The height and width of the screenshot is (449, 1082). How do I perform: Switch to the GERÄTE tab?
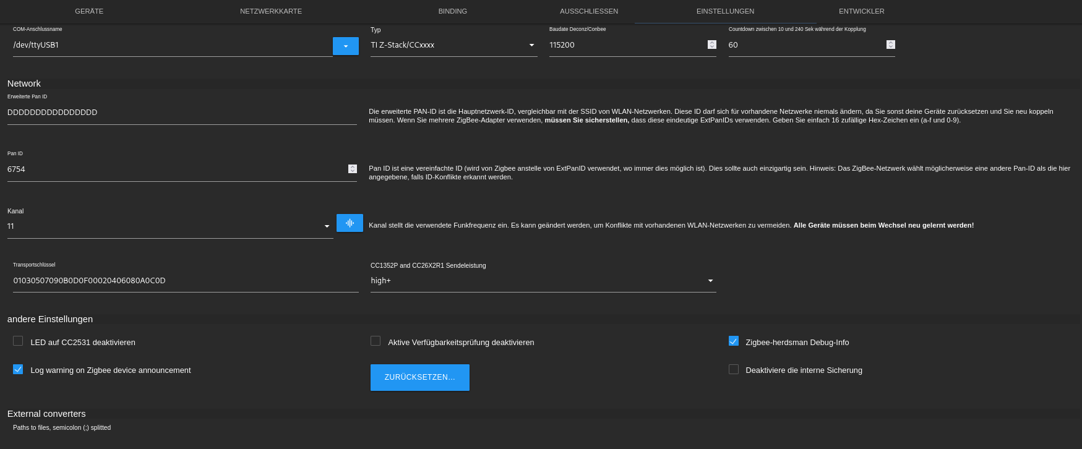(89, 11)
